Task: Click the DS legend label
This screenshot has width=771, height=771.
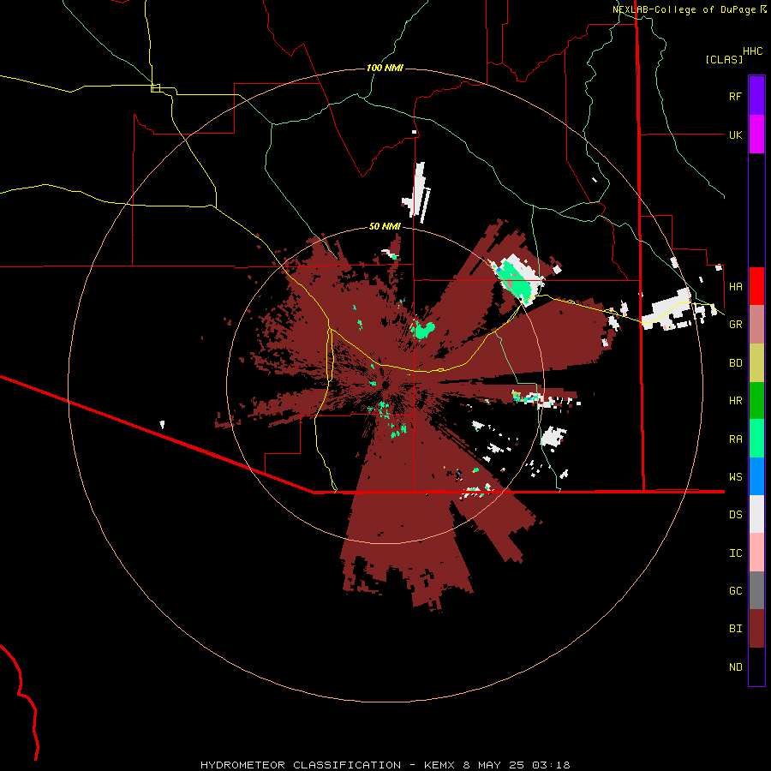Action: pos(736,515)
